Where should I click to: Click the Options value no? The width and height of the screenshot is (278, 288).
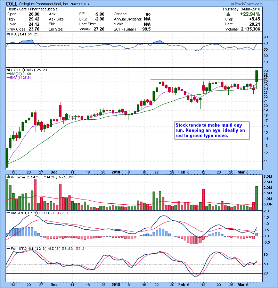click(x=148, y=14)
